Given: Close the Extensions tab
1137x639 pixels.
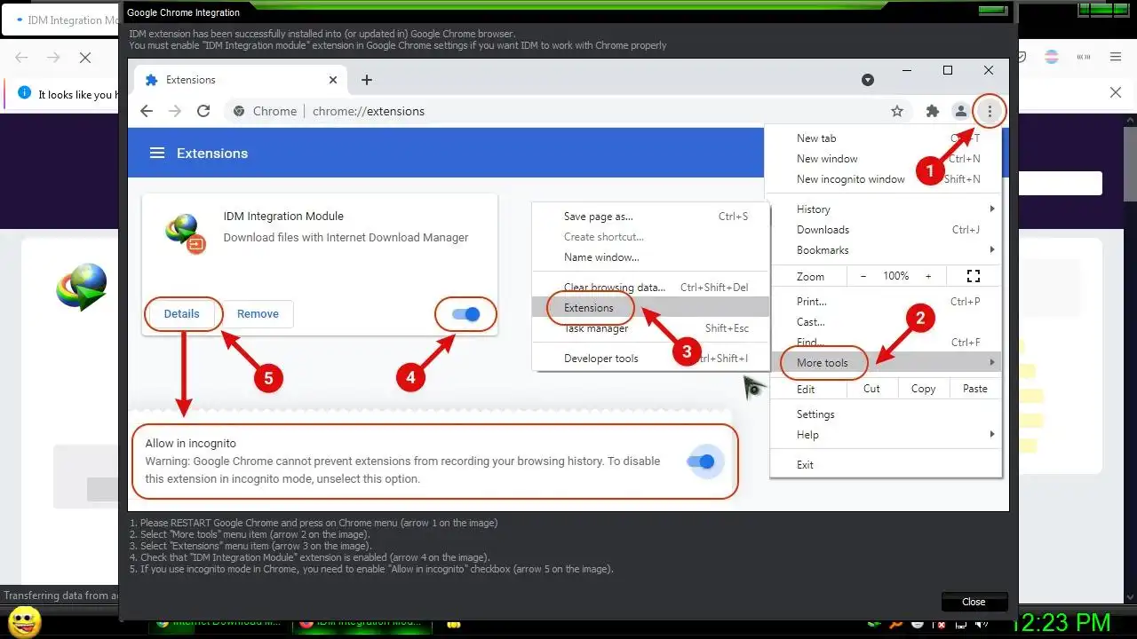Looking at the screenshot, I should (333, 80).
